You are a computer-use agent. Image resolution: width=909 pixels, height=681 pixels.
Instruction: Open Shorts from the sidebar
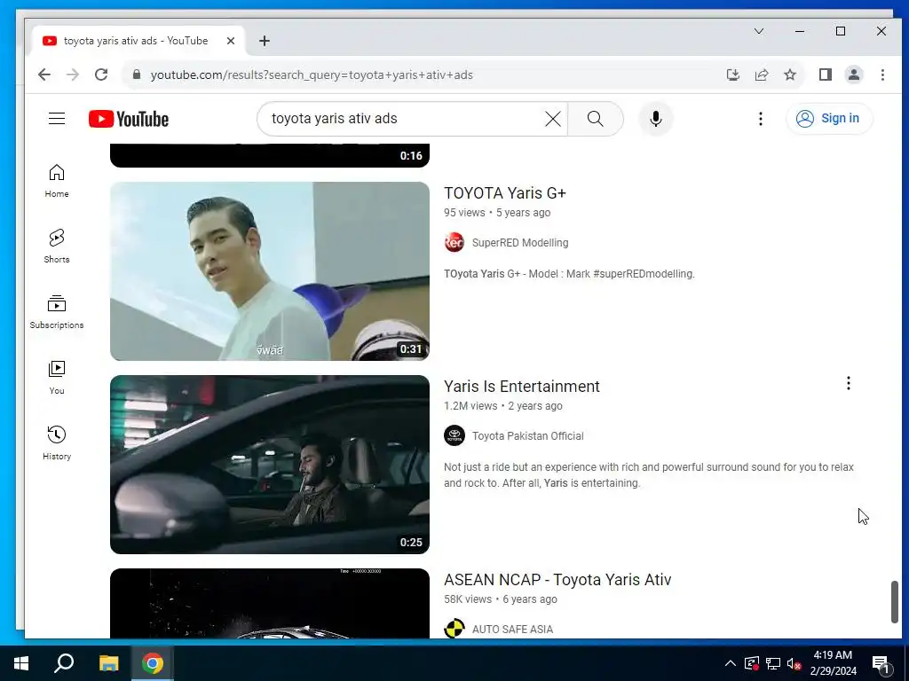tap(56, 247)
